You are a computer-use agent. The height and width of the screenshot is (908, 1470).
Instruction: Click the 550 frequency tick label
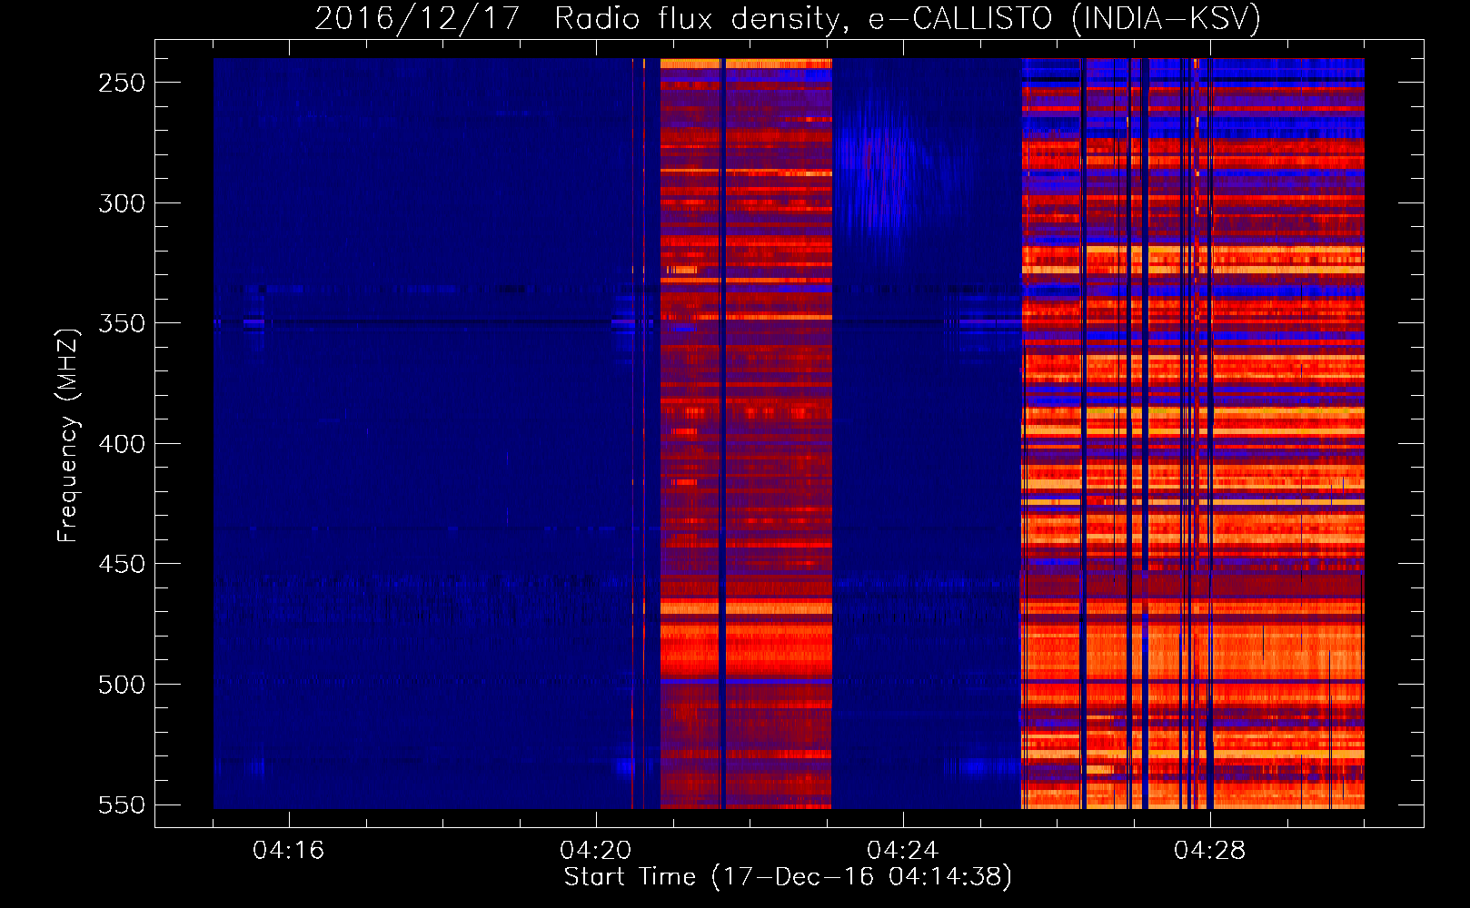(x=122, y=805)
